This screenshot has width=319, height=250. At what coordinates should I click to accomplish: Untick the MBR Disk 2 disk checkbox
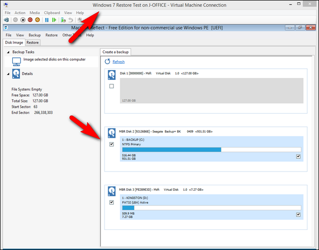pyautogui.click(x=111, y=144)
